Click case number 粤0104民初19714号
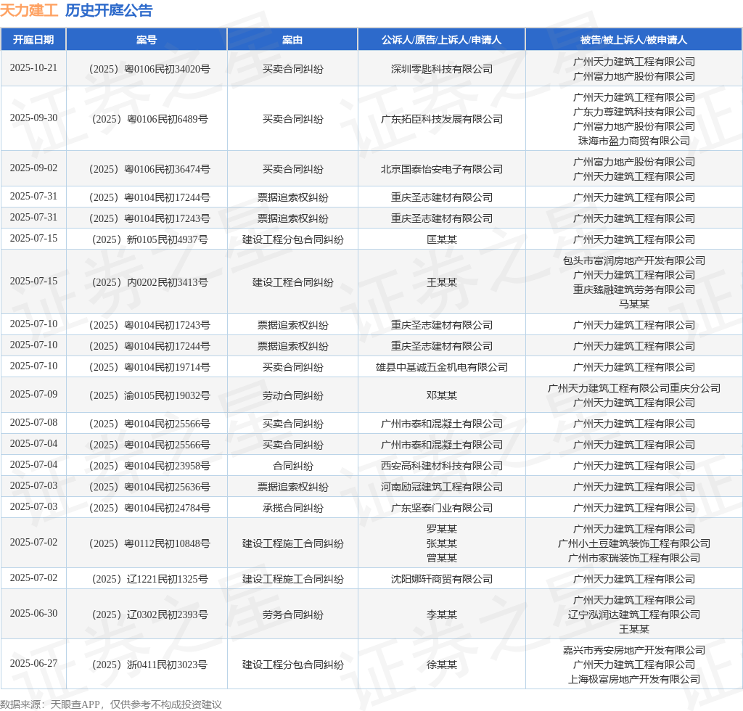The height and width of the screenshot is (711, 743). coord(149,367)
